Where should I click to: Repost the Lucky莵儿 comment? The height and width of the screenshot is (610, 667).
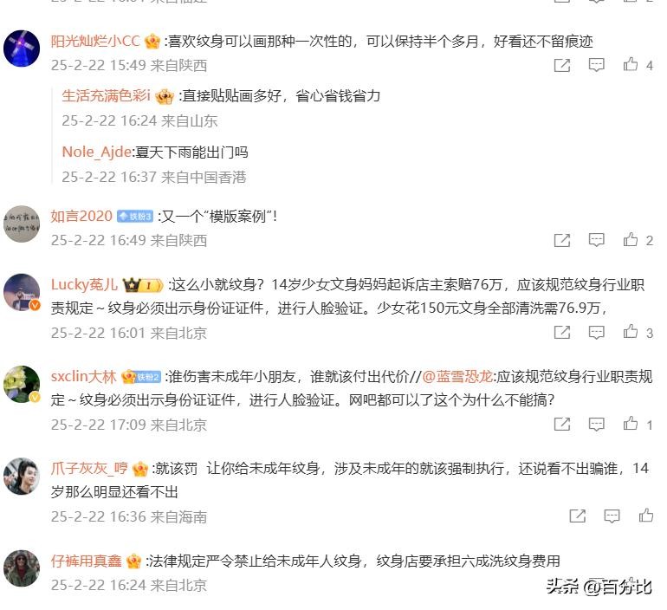(562, 332)
